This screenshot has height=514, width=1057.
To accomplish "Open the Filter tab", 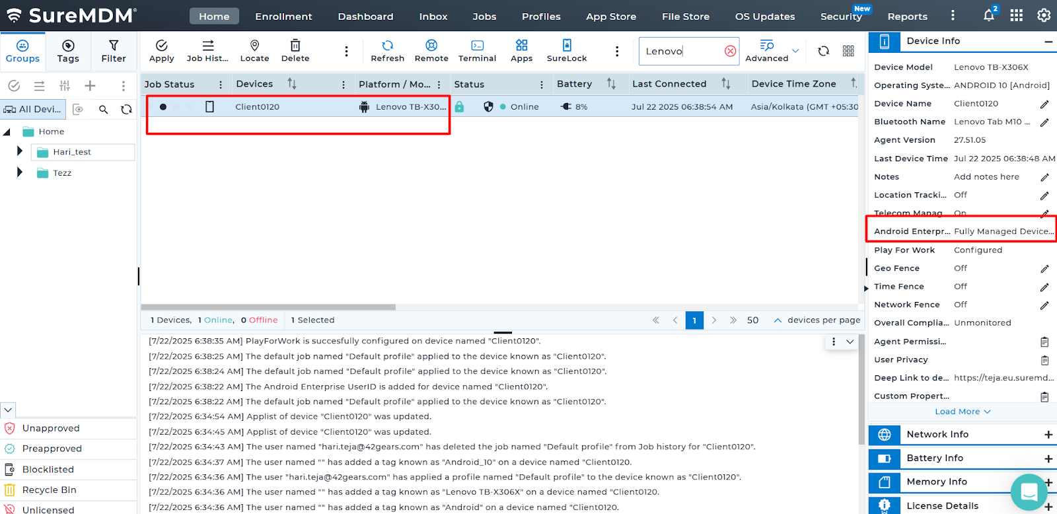I will point(114,51).
